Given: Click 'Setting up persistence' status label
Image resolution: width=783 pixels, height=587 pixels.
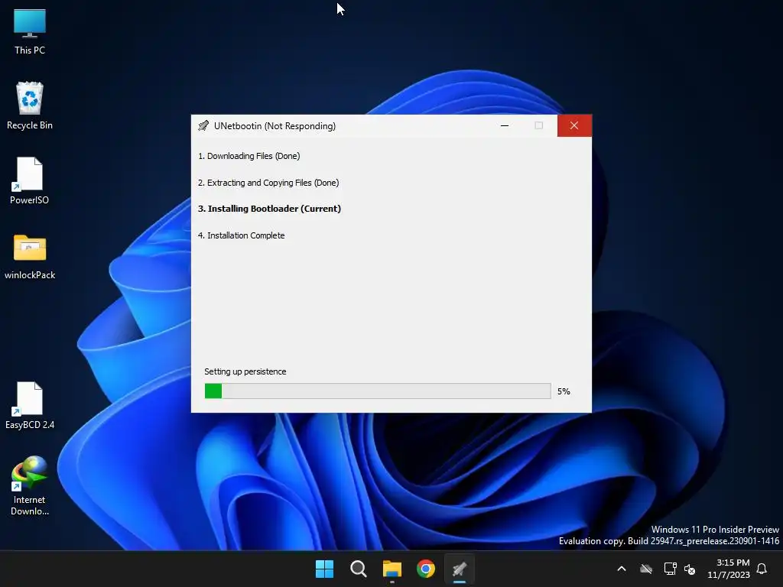Looking at the screenshot, I should (x=245, y=371).
